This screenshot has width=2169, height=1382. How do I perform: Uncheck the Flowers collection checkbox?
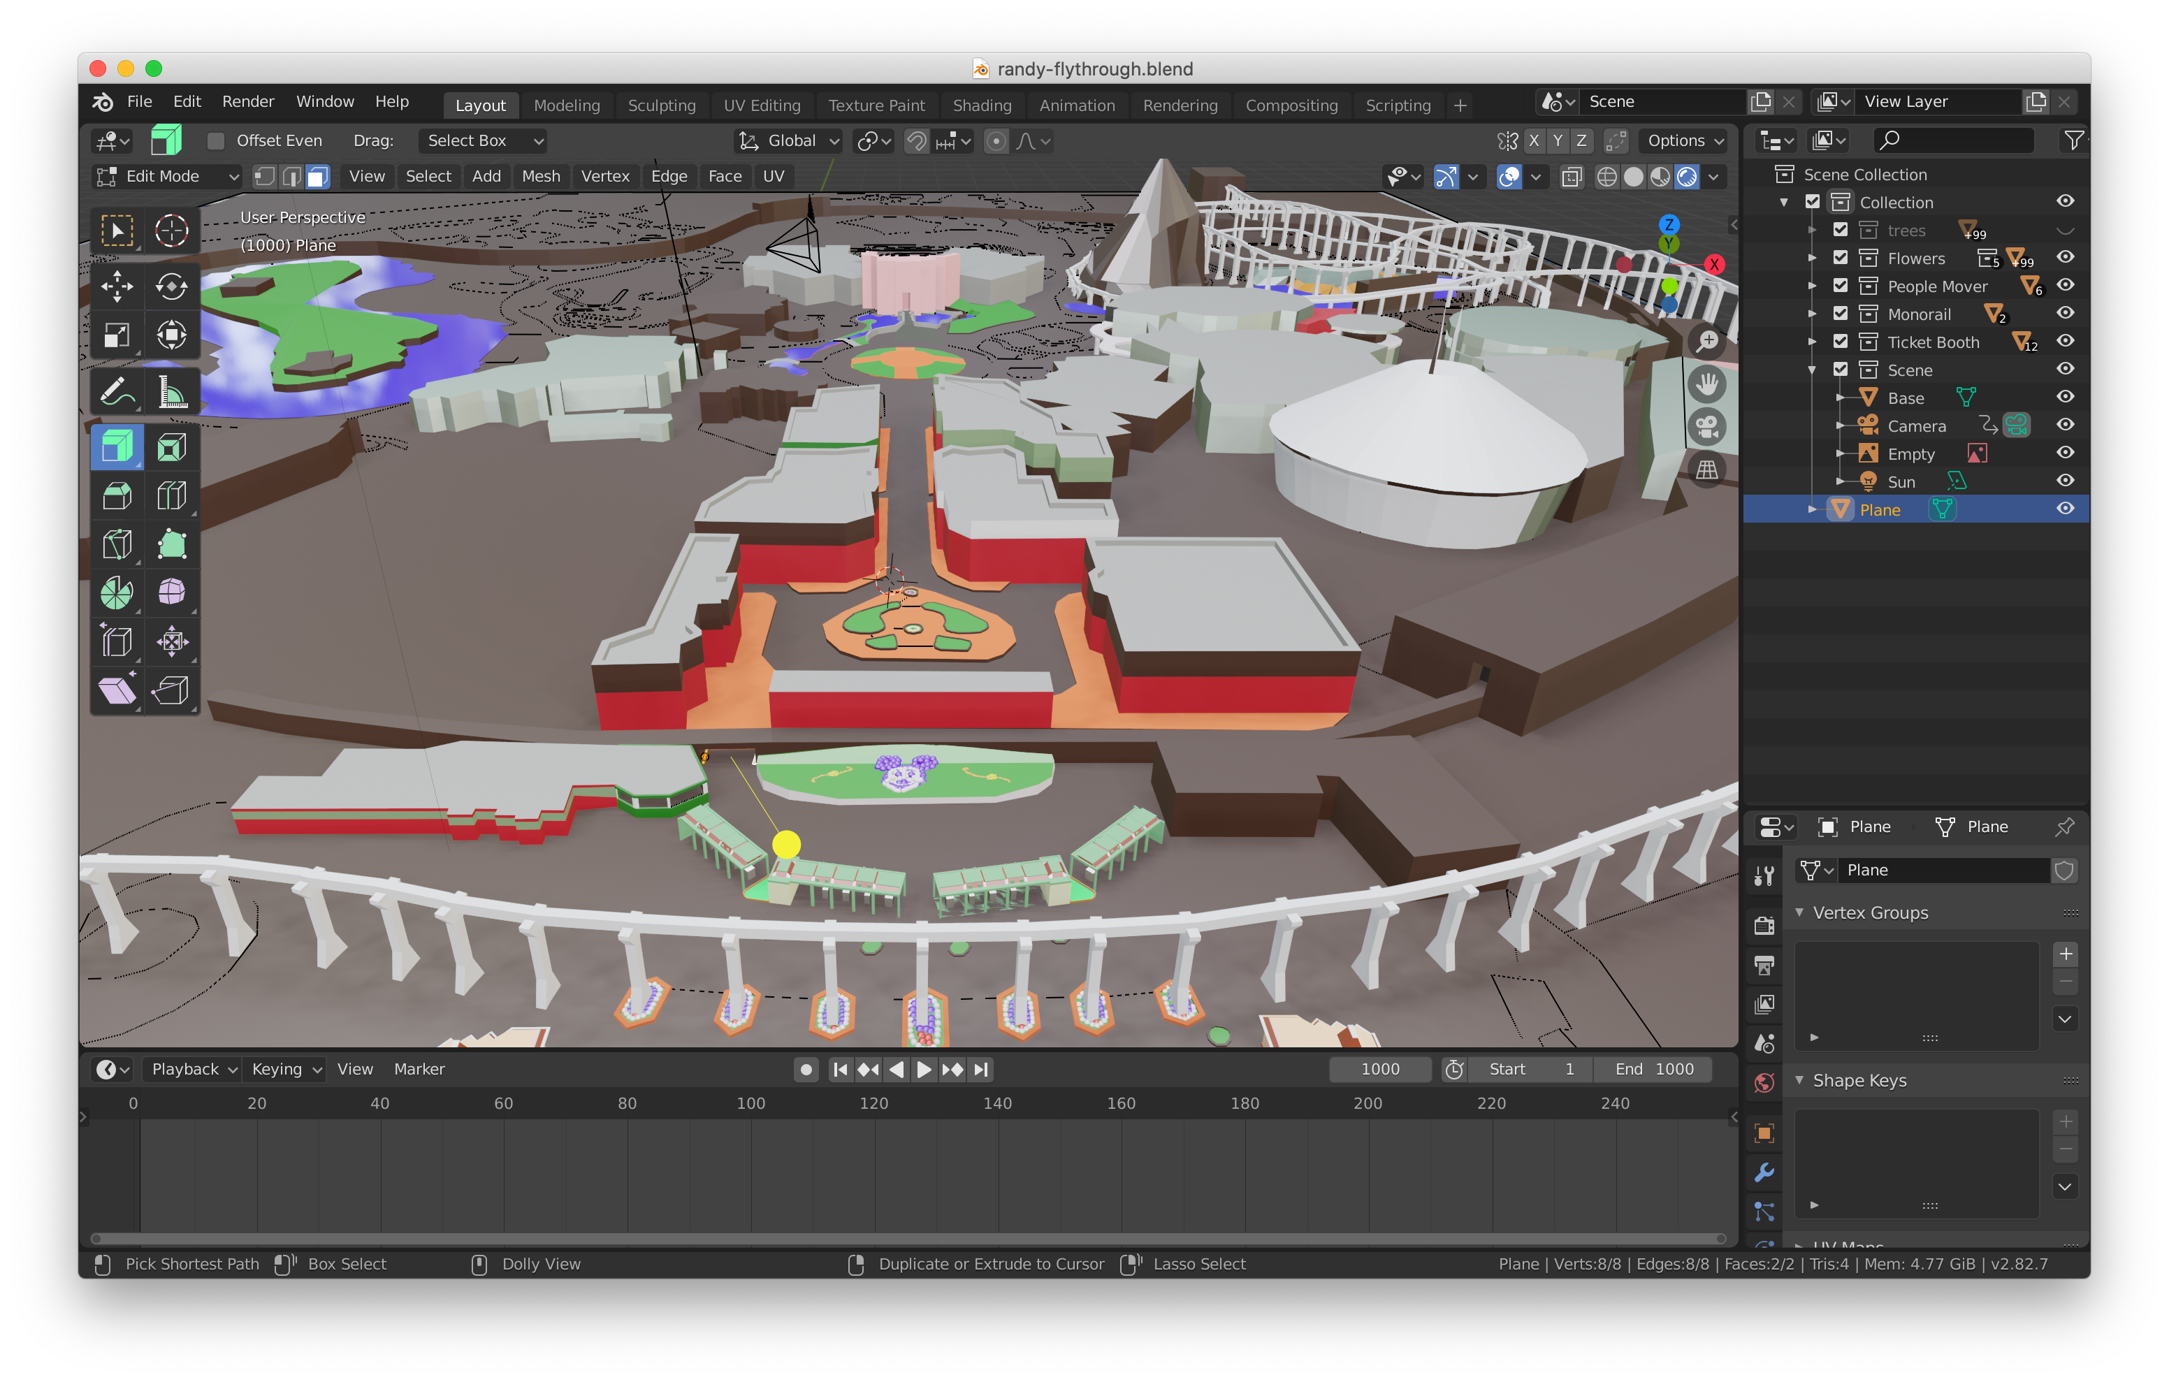click(1841, 259)
